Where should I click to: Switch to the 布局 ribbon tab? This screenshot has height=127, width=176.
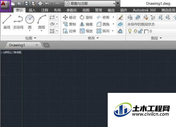[57, 10]
